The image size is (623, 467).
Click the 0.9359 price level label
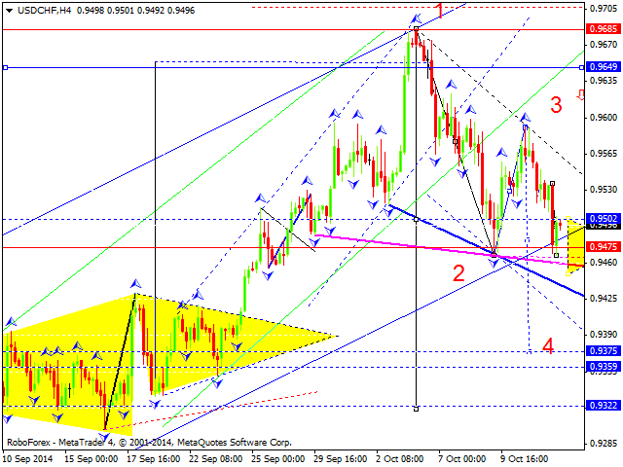pos(604,367)
